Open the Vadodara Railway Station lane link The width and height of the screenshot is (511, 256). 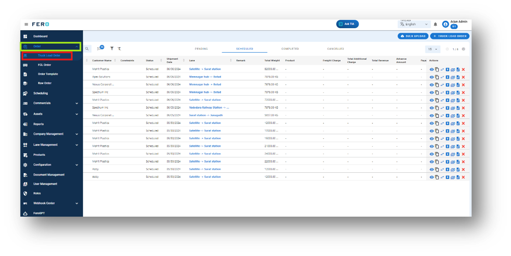click(x=209, y=108)
